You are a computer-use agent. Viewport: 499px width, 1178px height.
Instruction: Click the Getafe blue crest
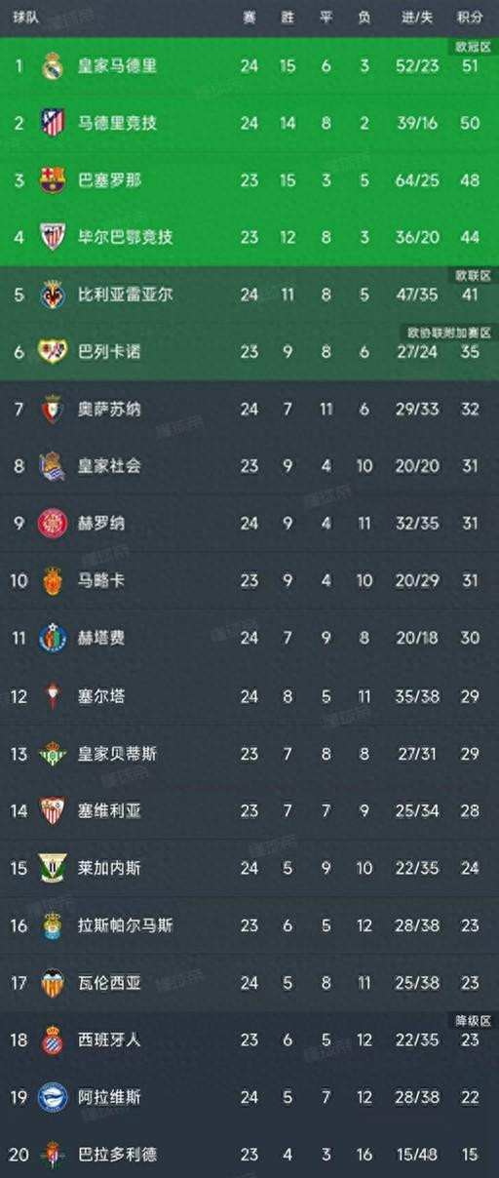click(x=53, y=639)
